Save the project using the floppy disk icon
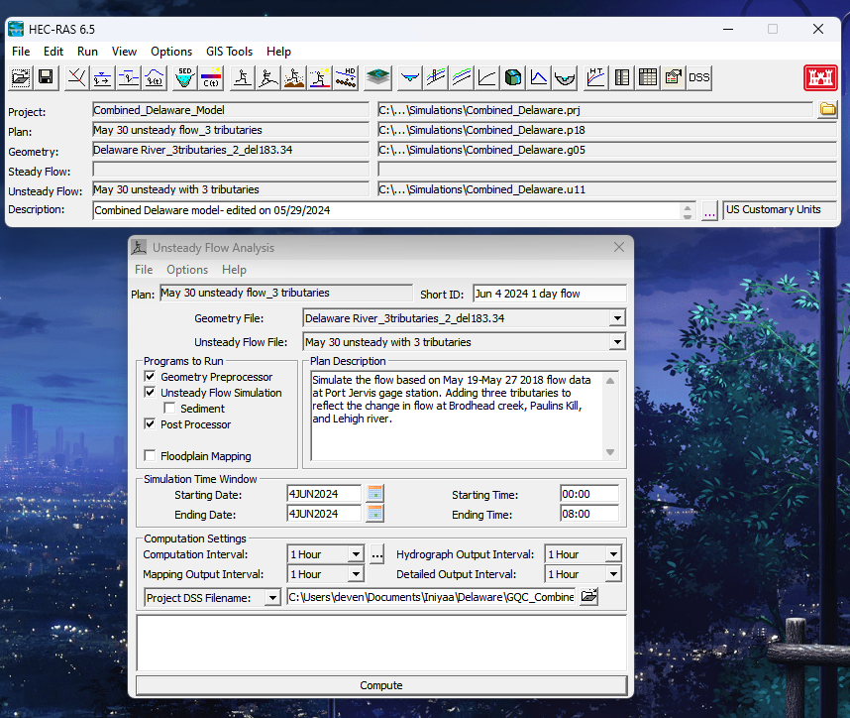Image resolution: width=850 pixels, height=718 pixels. 47,77
